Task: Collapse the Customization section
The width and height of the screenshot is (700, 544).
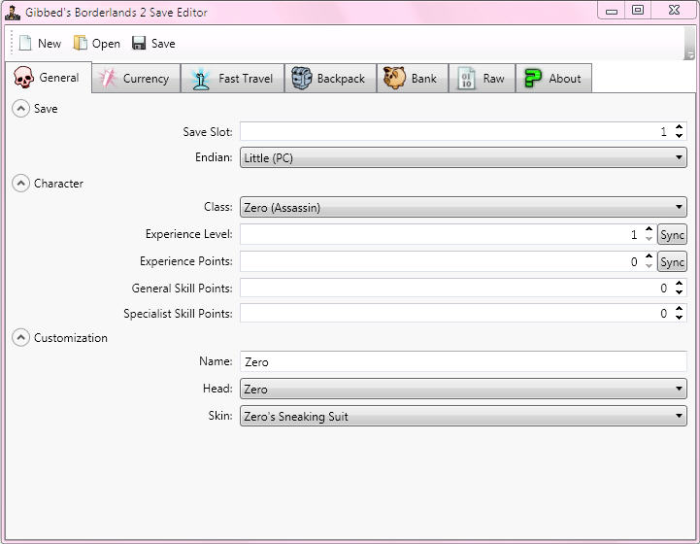Action: coord(20,338)
